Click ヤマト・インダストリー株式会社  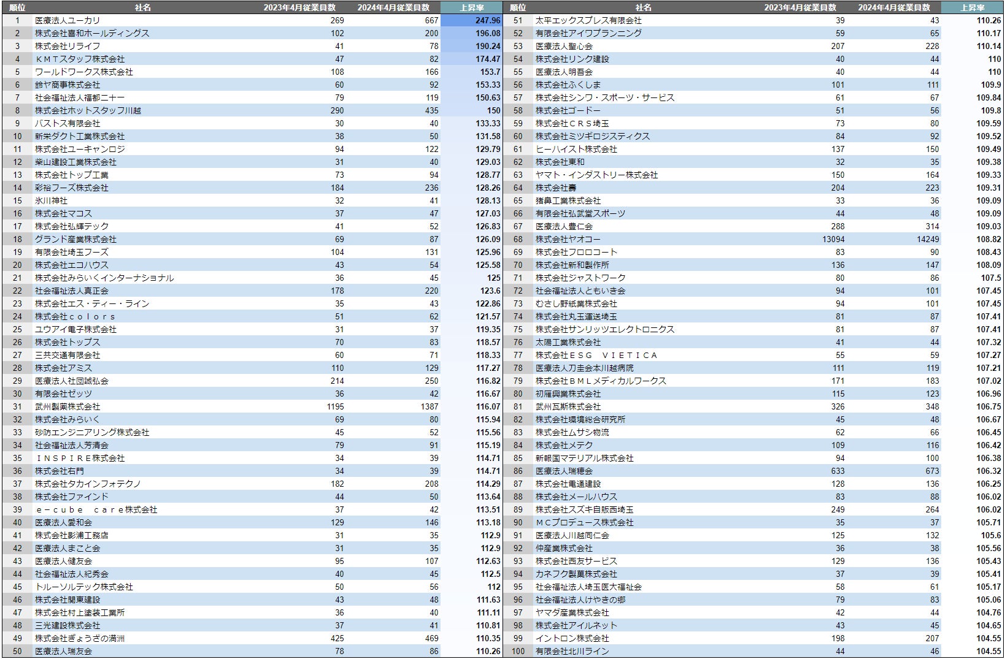coord(597,175)
